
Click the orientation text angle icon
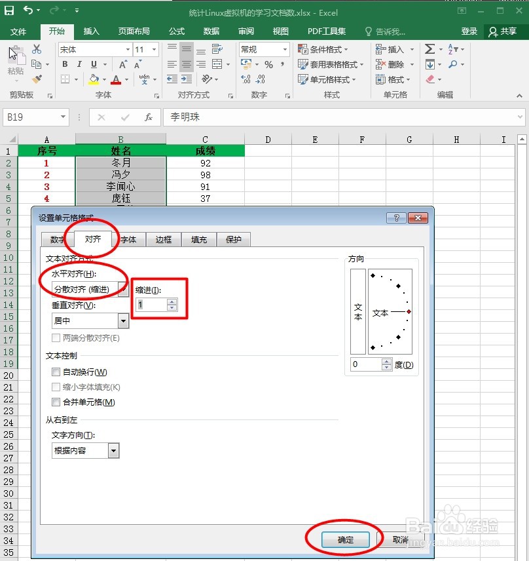coord(207,79)
